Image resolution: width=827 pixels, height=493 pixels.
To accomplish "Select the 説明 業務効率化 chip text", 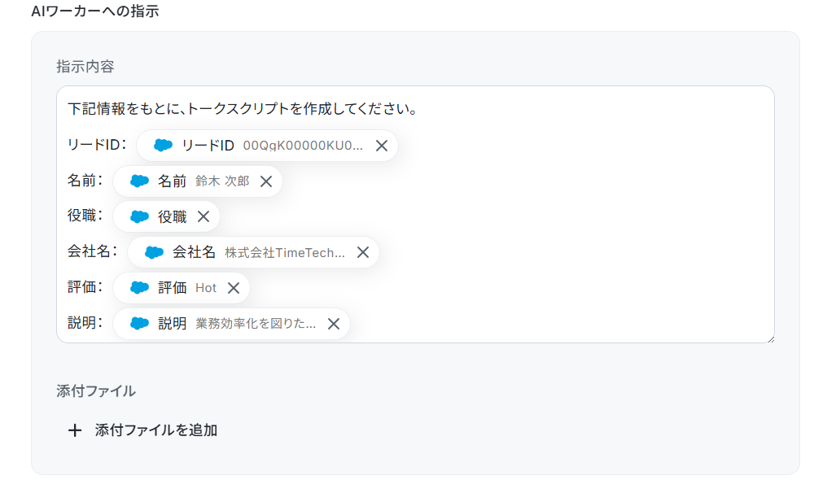I will (256, 324).
